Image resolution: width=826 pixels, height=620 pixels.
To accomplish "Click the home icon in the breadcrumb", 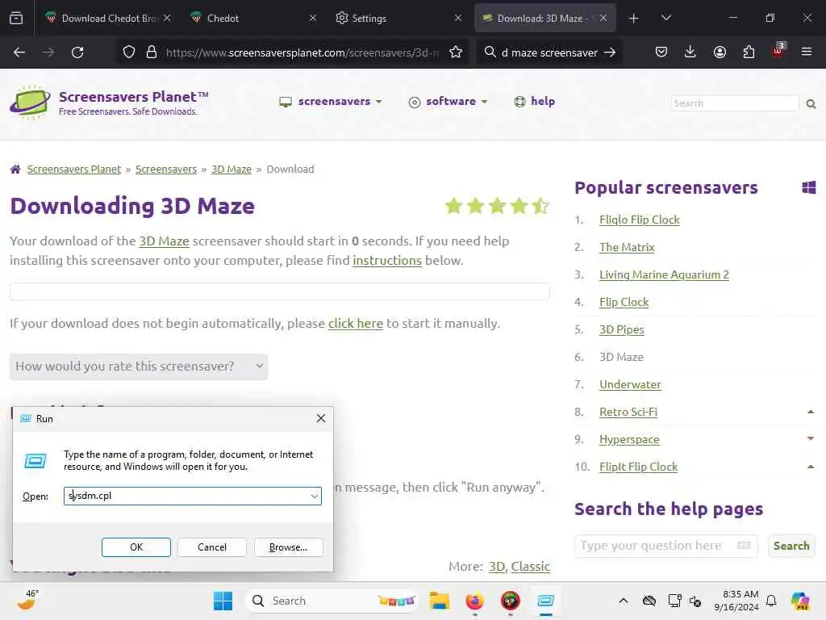I will (x=15, y=170).
